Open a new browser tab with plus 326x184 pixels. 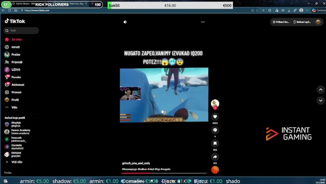[x=92, y=4]
